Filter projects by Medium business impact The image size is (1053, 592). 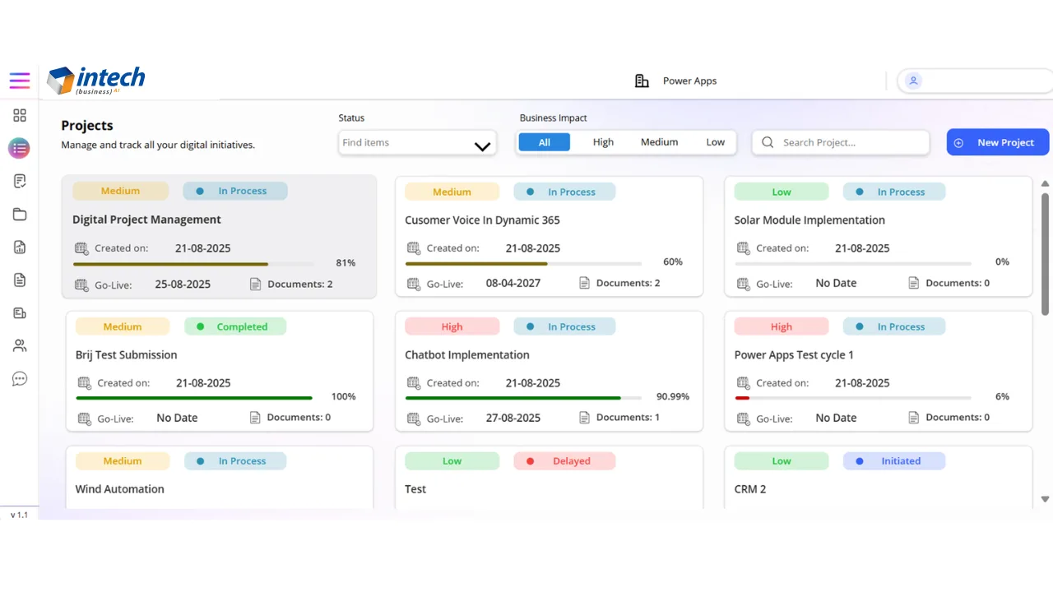(x=659, y=142)
